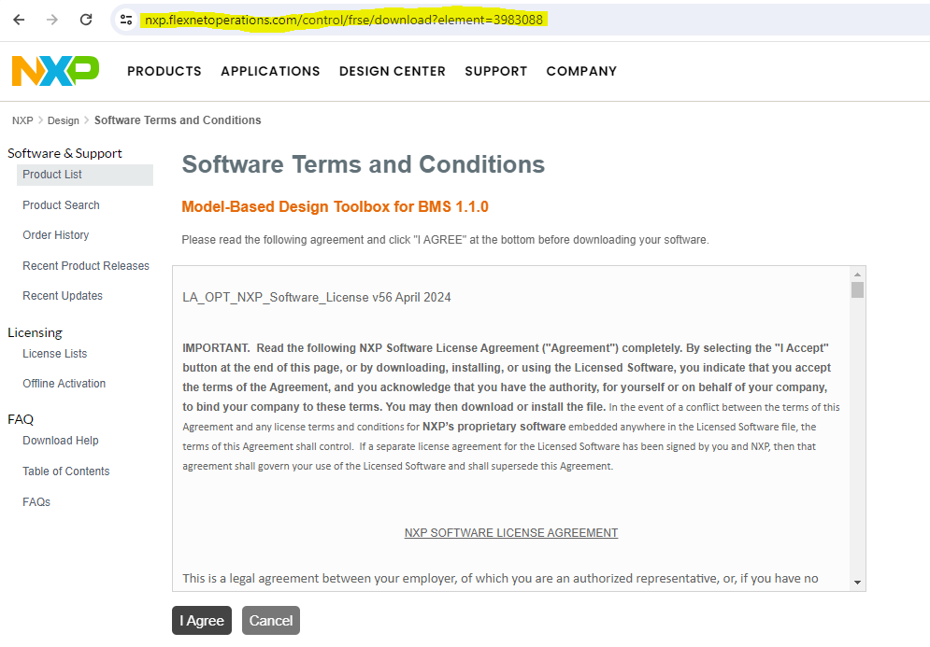The image size is (930, 647).
Task: Open the PRODUCTS menu
Action: pos(165,71)
